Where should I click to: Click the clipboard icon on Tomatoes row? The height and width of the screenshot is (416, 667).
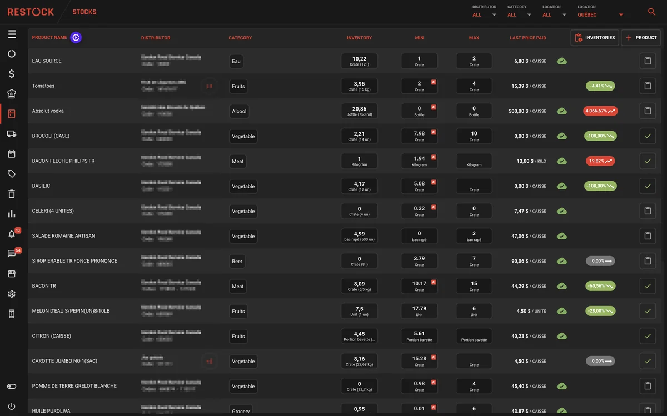click(x=648, y=86)
